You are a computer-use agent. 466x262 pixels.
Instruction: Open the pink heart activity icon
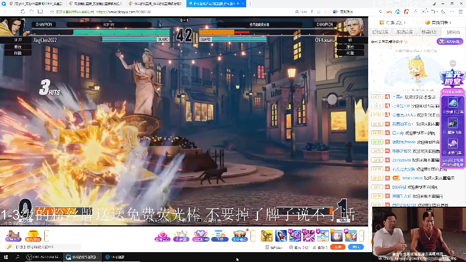[162, 236]
